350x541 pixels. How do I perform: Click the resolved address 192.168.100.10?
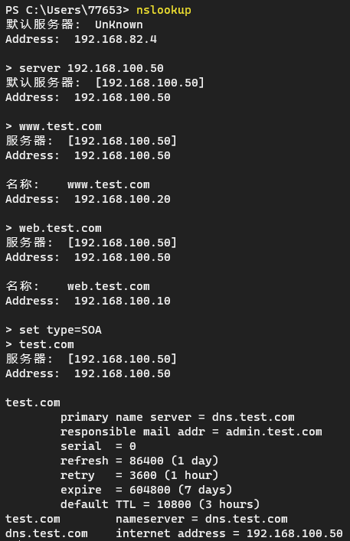pos(123,301)
